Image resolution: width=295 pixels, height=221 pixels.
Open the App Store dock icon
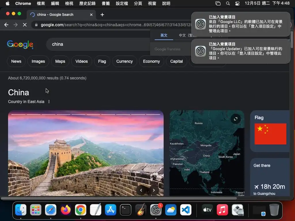pyautogui.click(x=111, y=210)
